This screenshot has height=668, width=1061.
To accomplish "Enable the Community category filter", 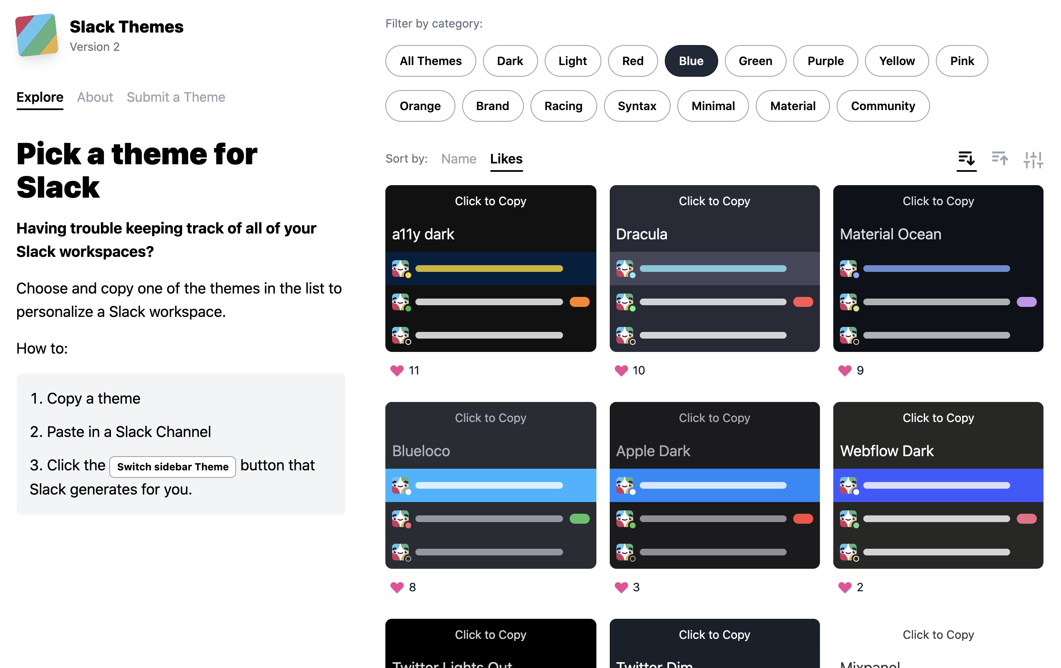I will tap(882, 106).
